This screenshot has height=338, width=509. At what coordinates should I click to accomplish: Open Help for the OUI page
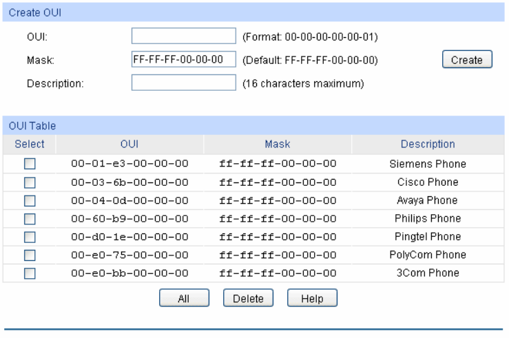(312, 299)
